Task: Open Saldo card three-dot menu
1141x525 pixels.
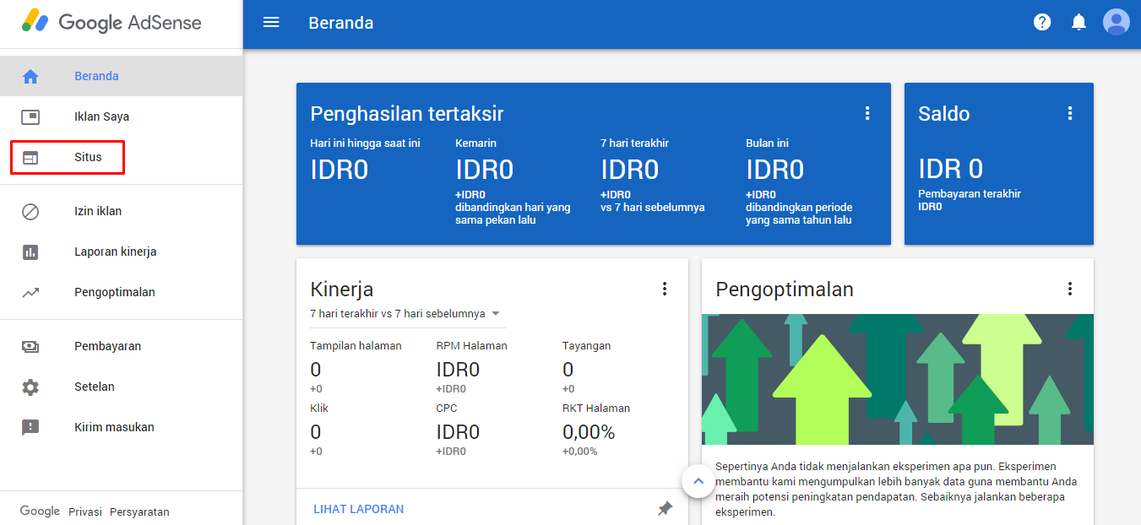Action: pyautogui.click(x=1070, y=113)
